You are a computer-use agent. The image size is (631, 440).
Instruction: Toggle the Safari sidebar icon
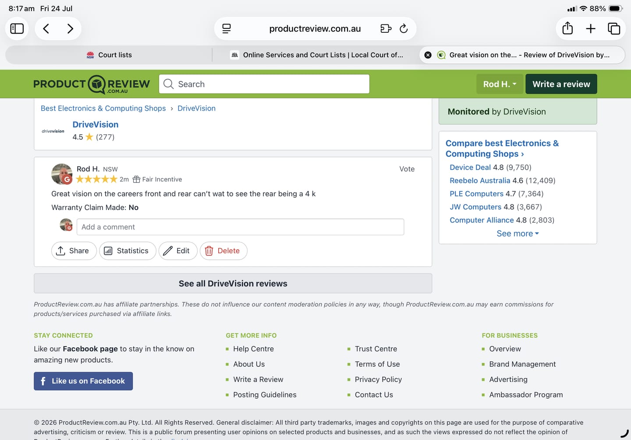click(17, 28)
